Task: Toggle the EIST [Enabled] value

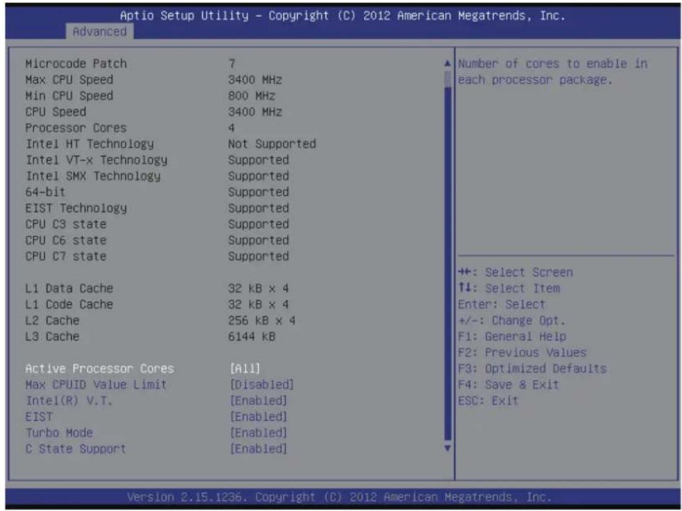Action: (x=258, y=417)
